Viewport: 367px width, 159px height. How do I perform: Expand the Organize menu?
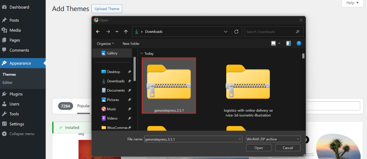pyautogui.click(x=105, y=44)
